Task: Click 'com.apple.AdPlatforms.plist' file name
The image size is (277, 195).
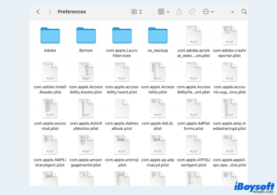Action: [x=194, y=126]
